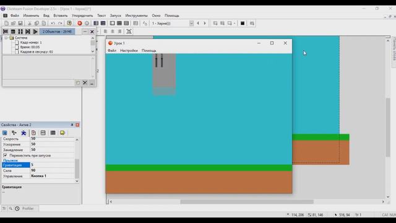Screen dimensions: 396x223
Task: Click debugger step-forward button
Action: pyautogui.click(x=27, y=32)
